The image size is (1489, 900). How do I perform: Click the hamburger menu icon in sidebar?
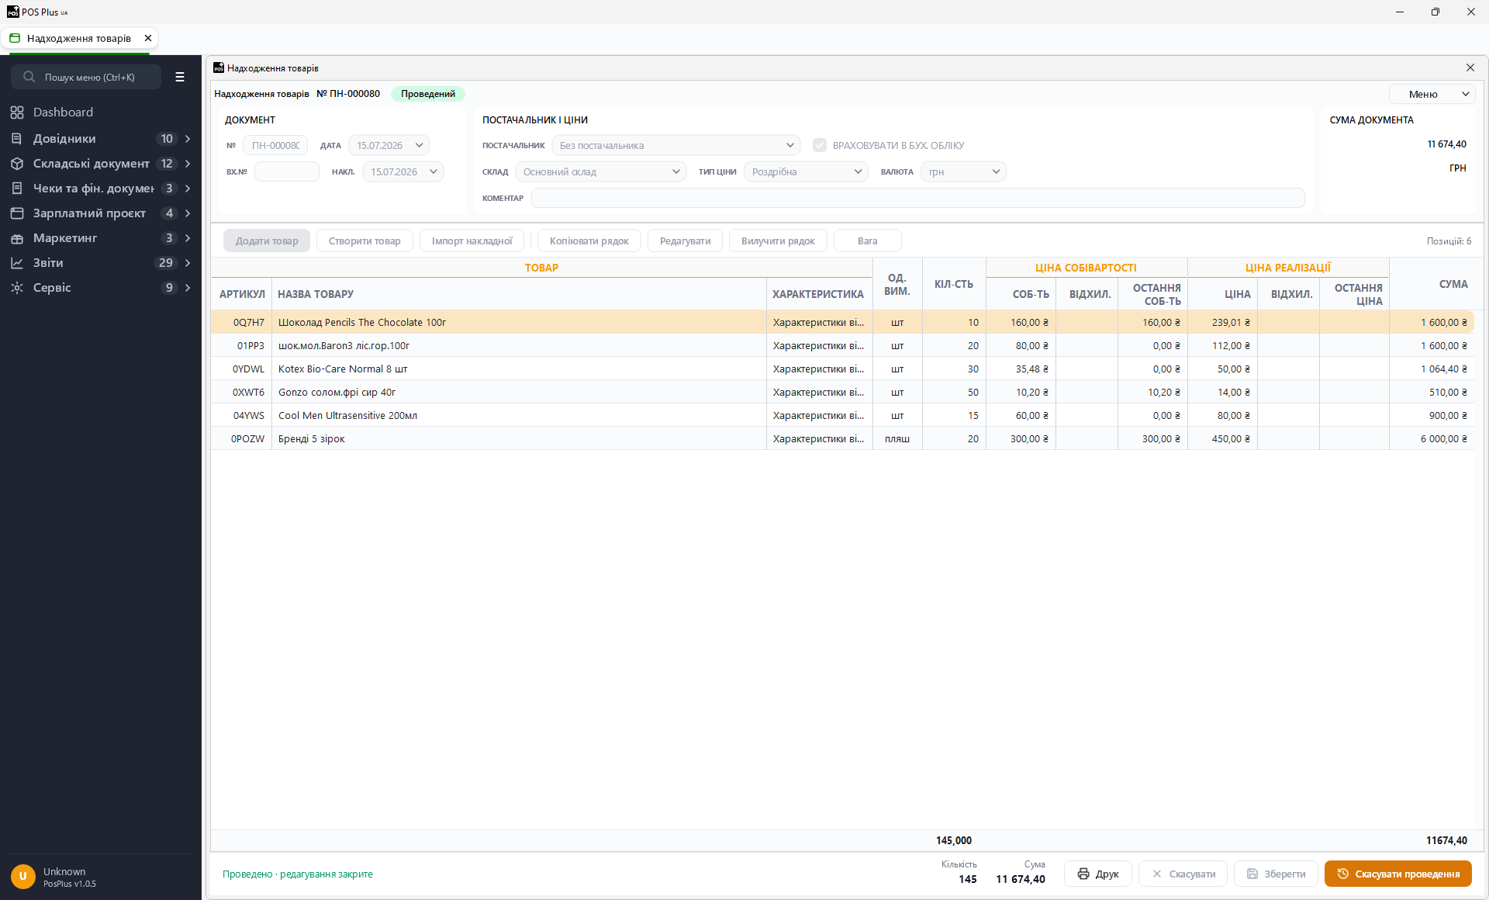[x=180, y=77]
